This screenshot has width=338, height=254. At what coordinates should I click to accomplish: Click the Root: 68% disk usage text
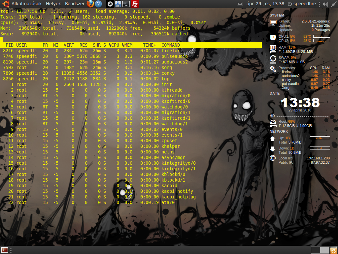287,121
